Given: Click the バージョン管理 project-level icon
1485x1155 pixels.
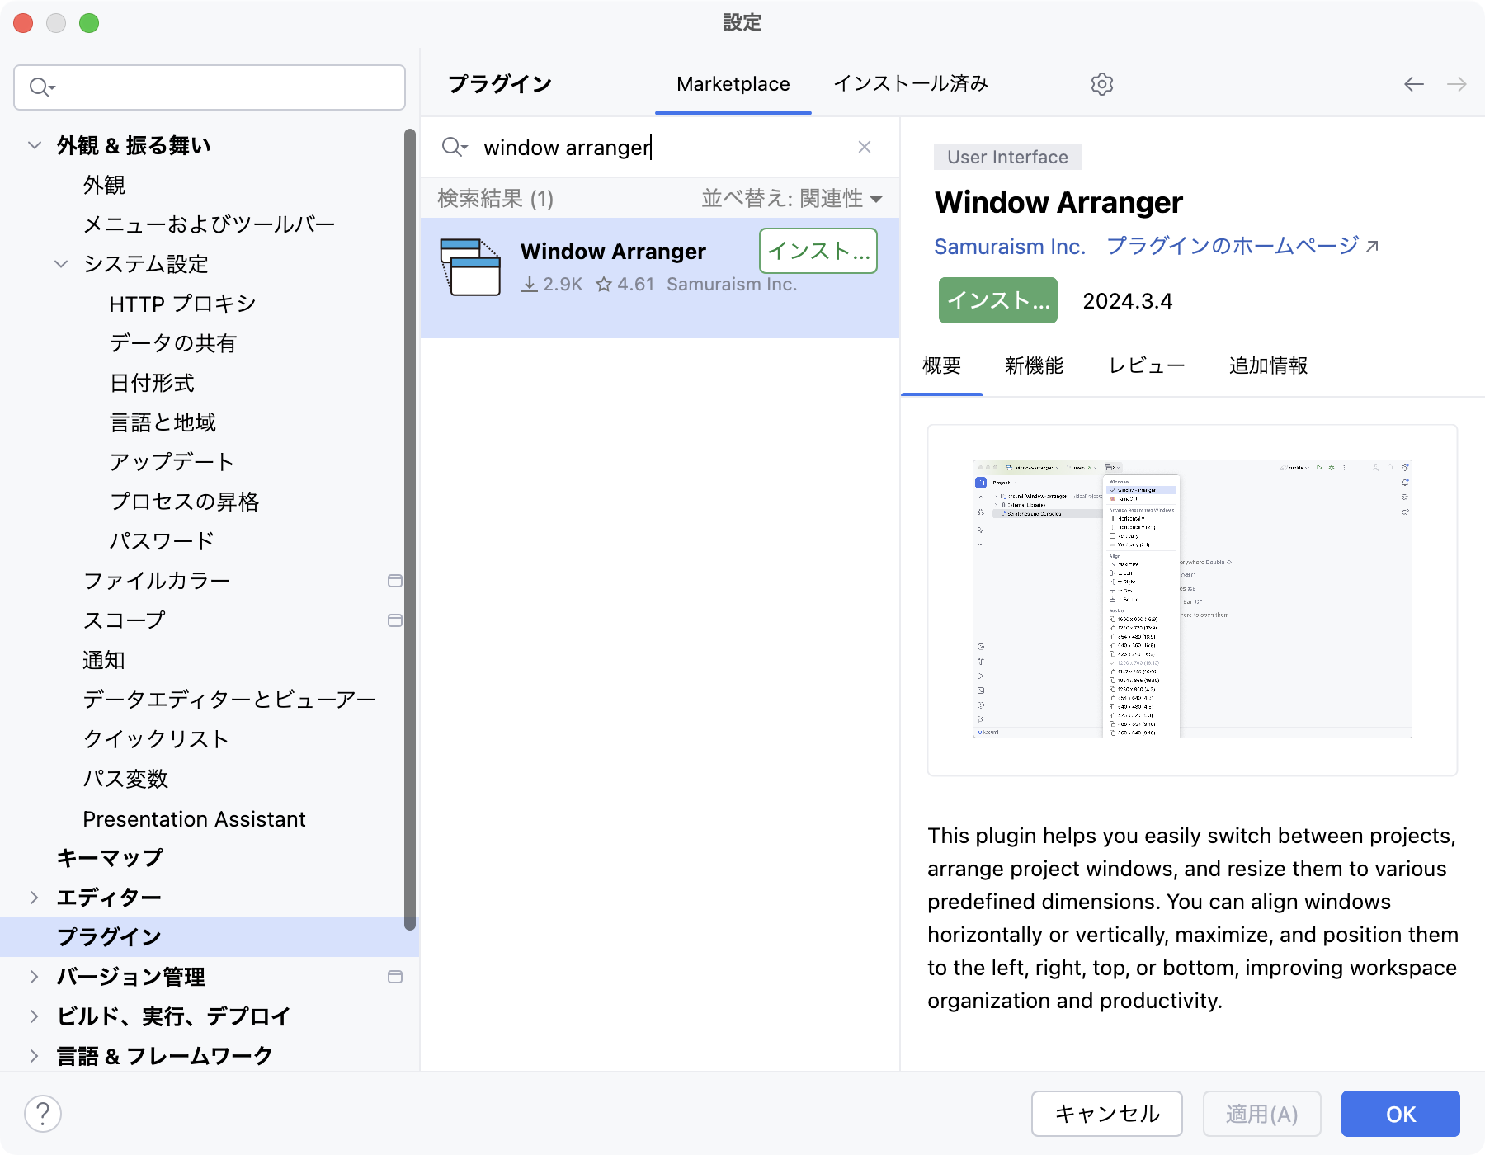Looking at the screenshot, I should point(395,977).
